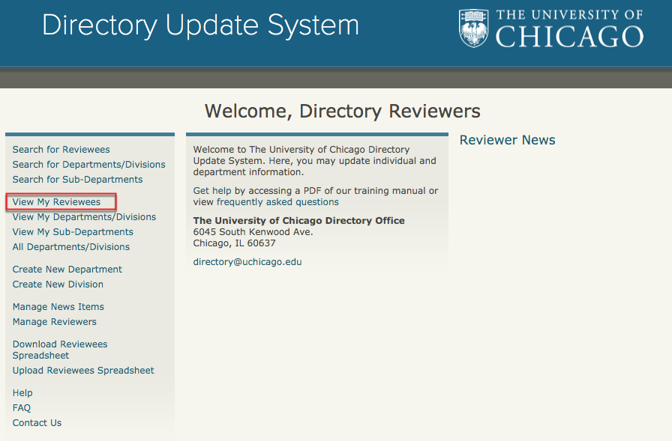
Task: Open Manage News Items
Action: tap(58, 307)
